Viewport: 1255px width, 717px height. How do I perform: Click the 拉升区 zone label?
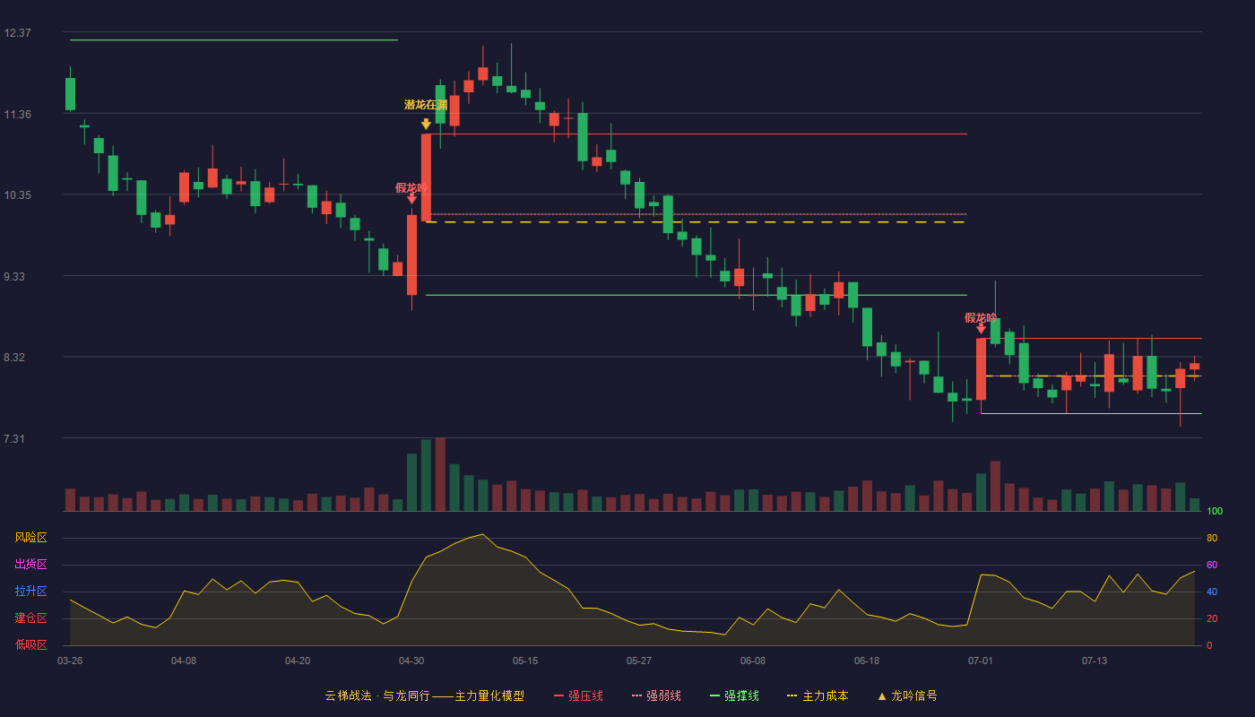[x=30, y=592]
